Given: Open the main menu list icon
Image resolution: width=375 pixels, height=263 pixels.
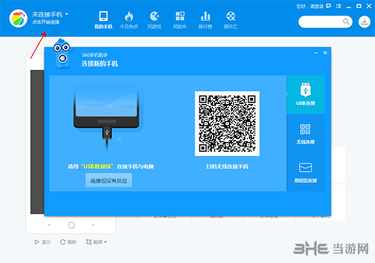Looking at the screenshot, I should pyautogui.click(x=338, y=6).
